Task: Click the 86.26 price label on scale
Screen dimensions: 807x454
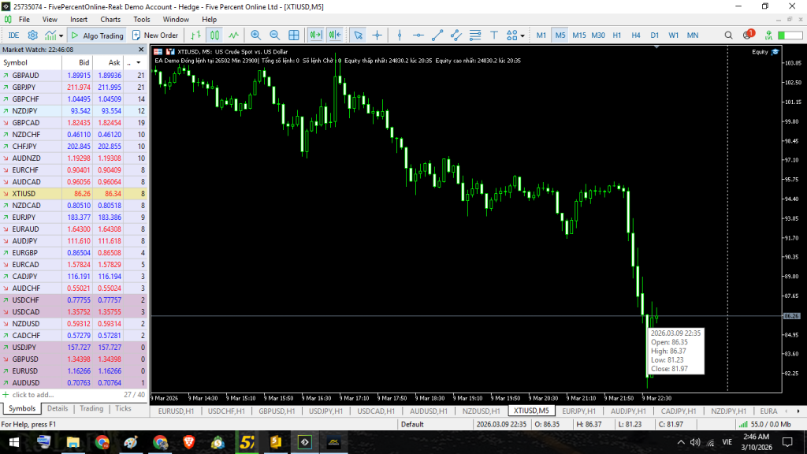Action: point(791,315)
